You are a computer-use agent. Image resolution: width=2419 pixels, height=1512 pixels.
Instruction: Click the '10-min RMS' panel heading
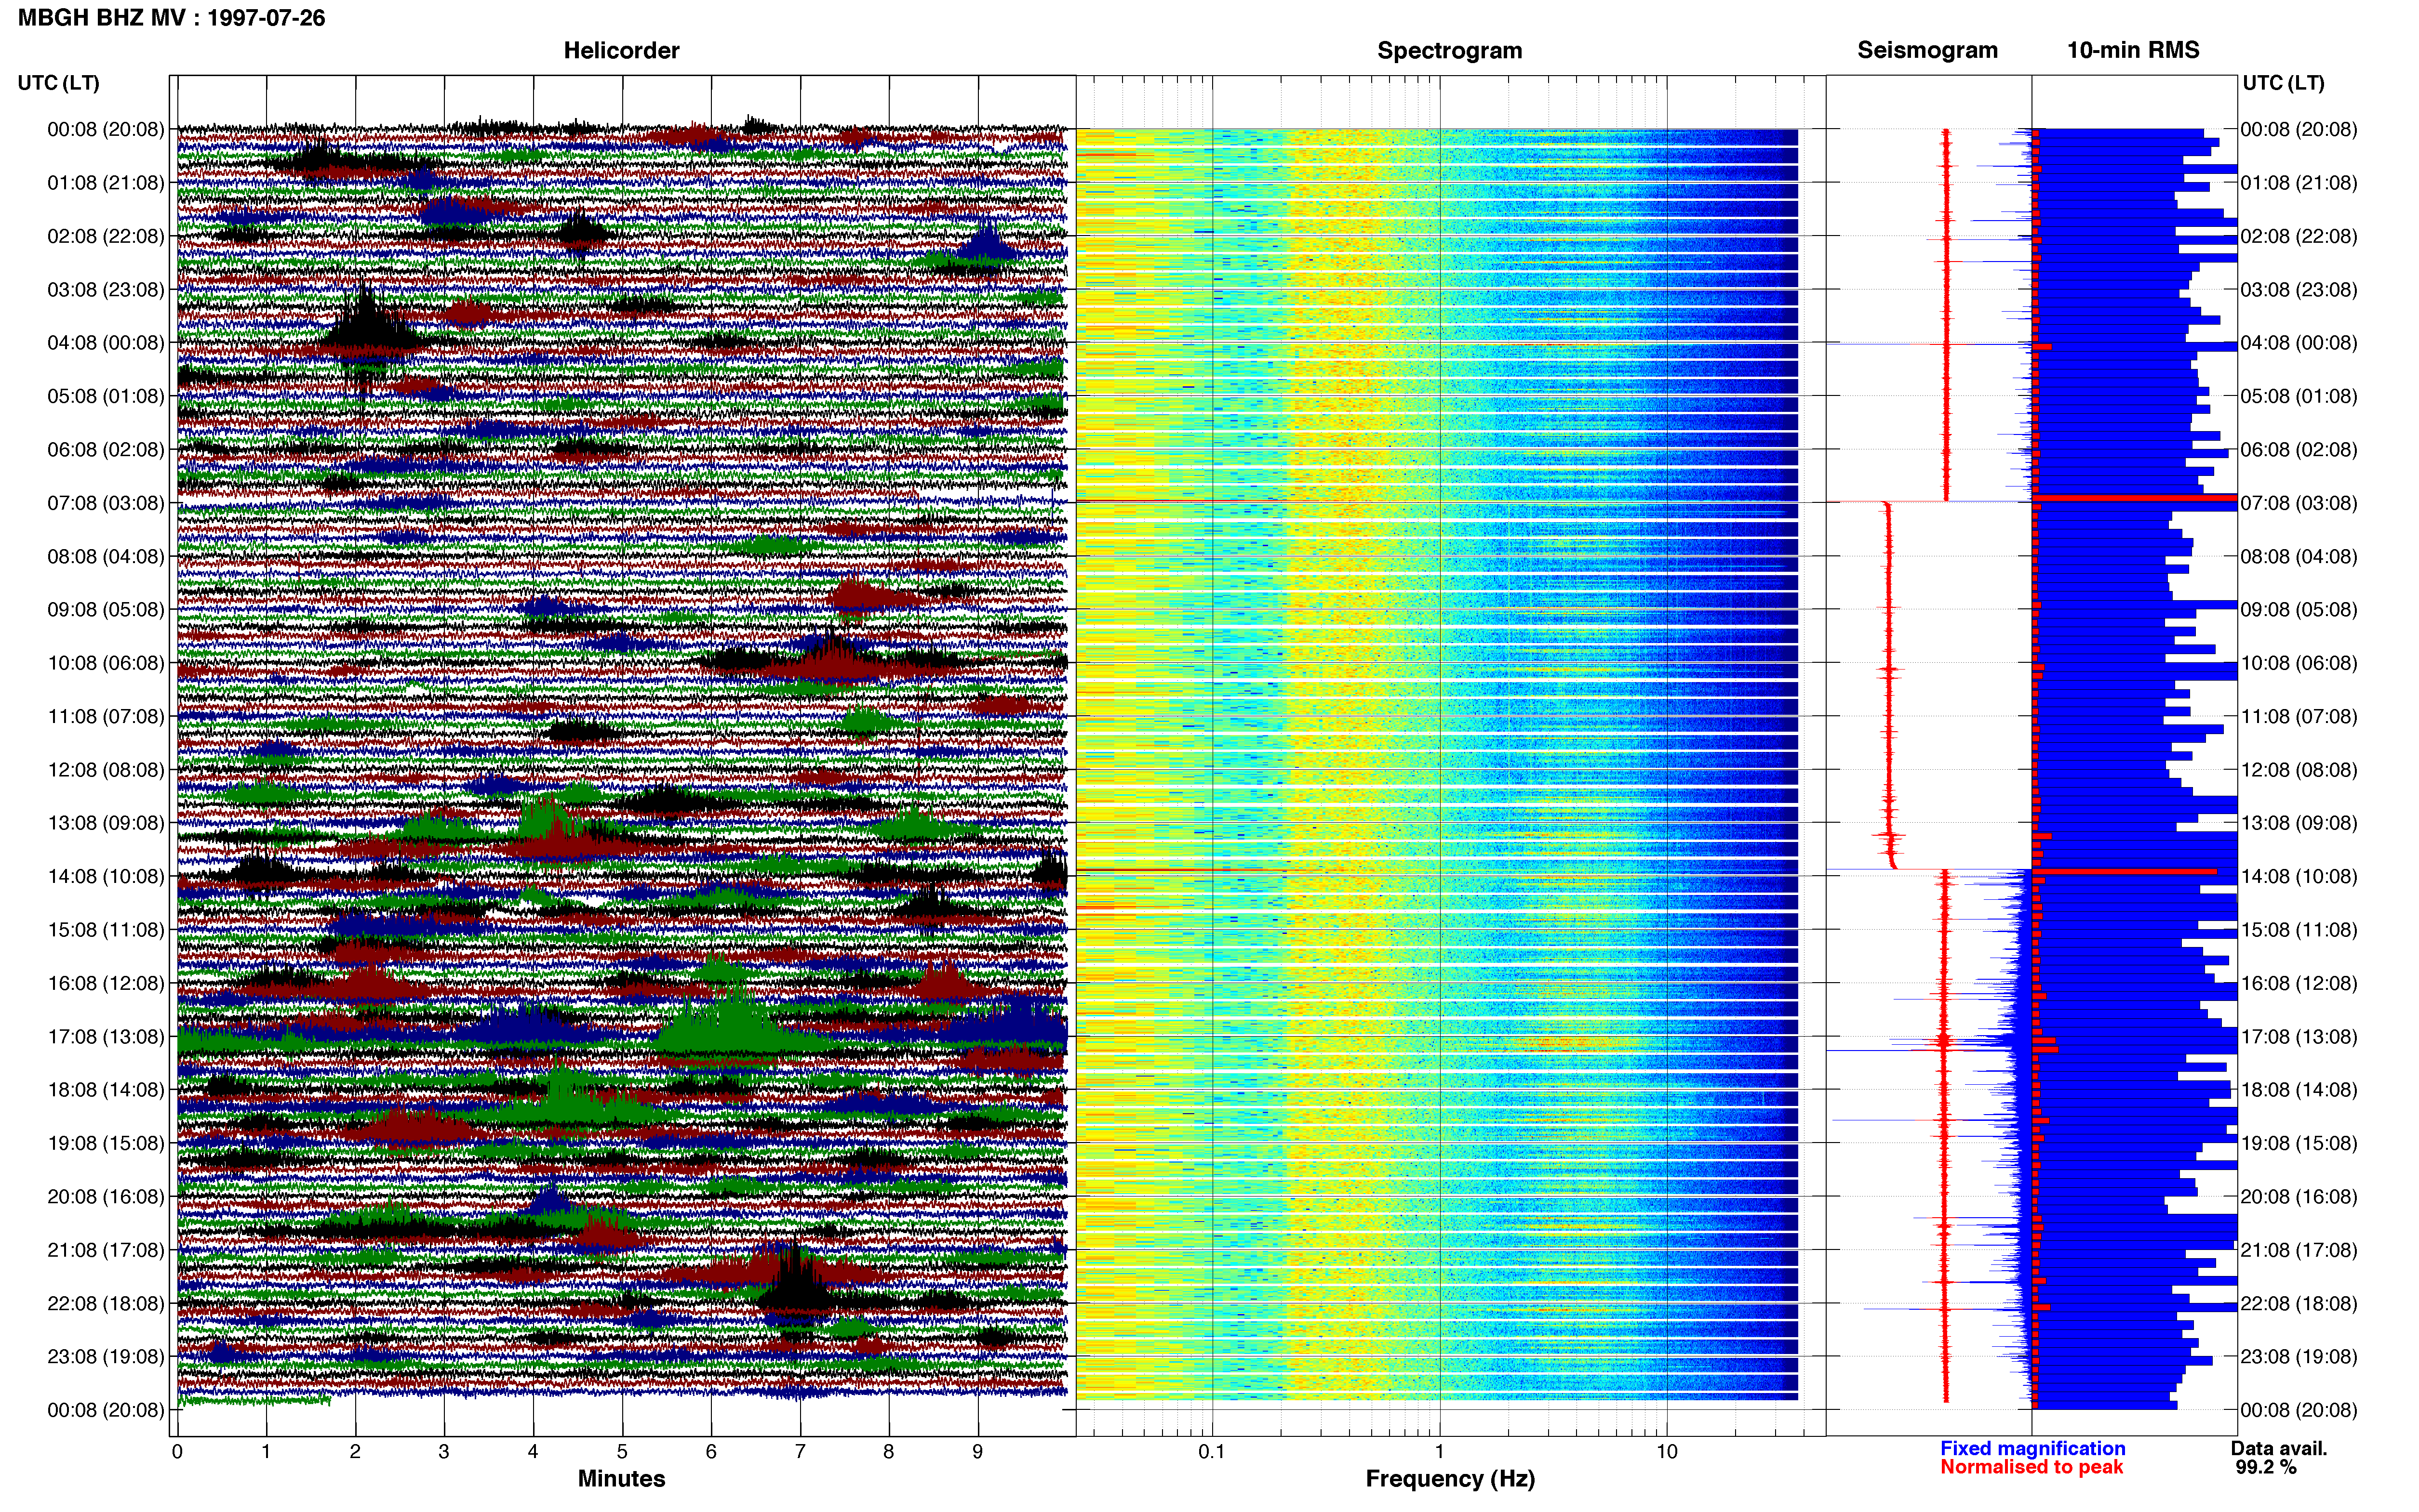[x=2133, y=50]
